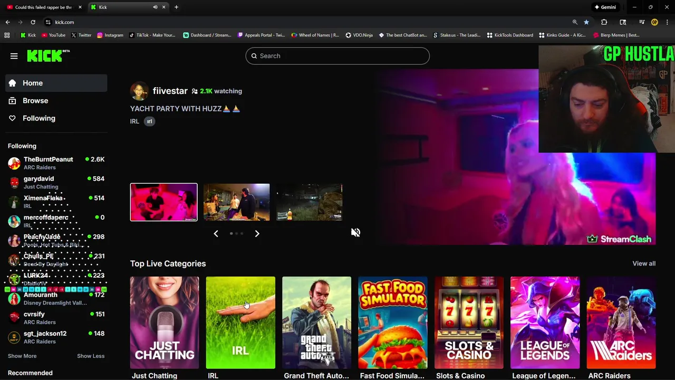Select the third dark game stream thumbnail
Viewport: 675px width, 380px height.
point(309,202)
